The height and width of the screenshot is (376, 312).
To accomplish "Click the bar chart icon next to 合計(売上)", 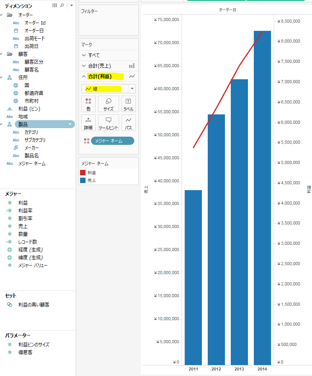I will [x=132, y=66].
